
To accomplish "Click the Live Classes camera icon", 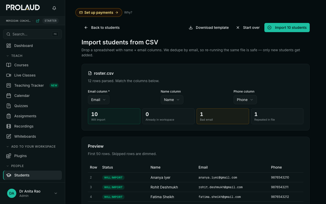I will [x=9, y=75].
